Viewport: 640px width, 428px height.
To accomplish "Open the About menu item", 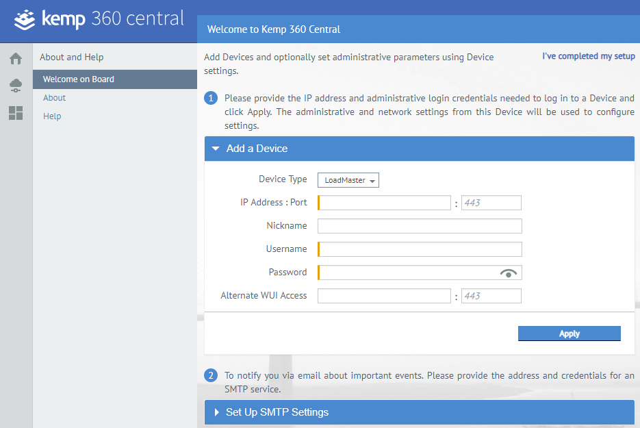I will (x=54, y=98).
